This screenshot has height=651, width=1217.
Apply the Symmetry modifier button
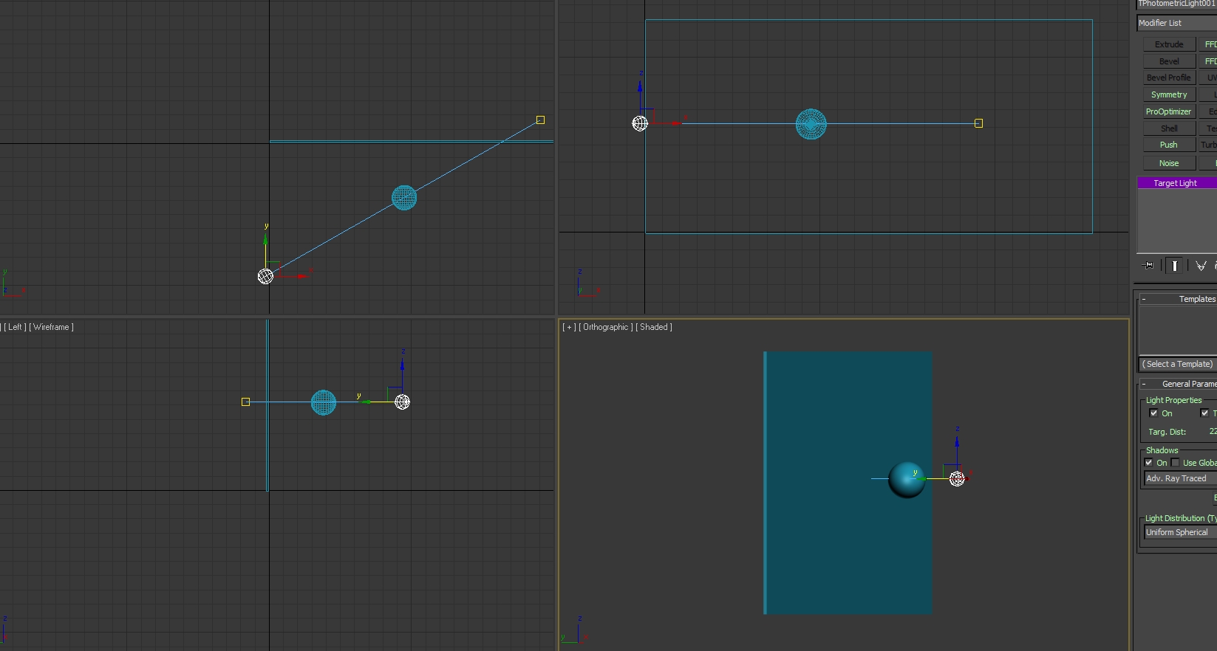1169,94
